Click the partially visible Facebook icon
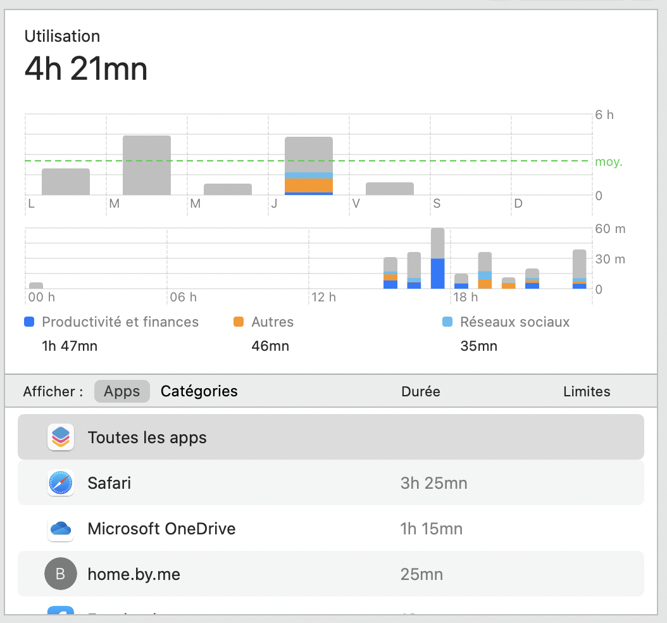 (61, 610)
